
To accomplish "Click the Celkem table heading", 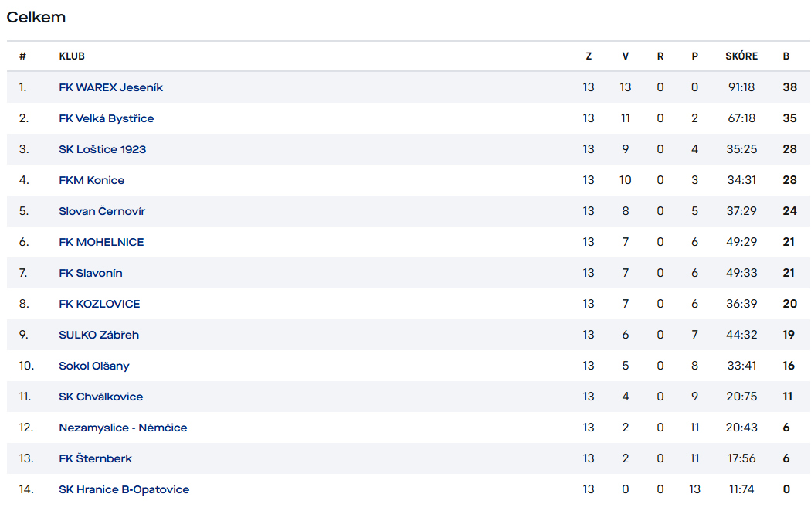I will point(36,17).
